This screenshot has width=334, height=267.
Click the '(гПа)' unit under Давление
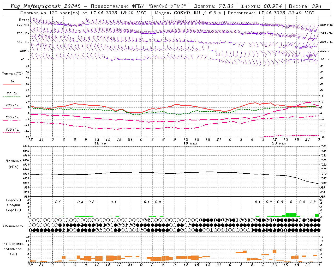pos(14,167)
